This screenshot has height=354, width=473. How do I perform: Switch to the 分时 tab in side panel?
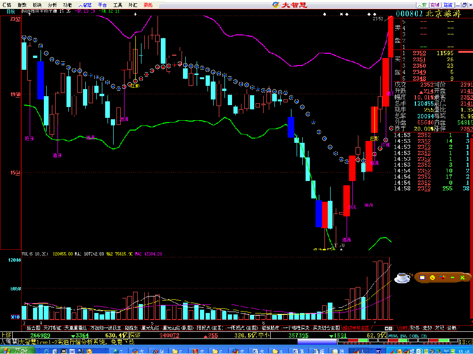pyautogui.click(x=403, y=328)
